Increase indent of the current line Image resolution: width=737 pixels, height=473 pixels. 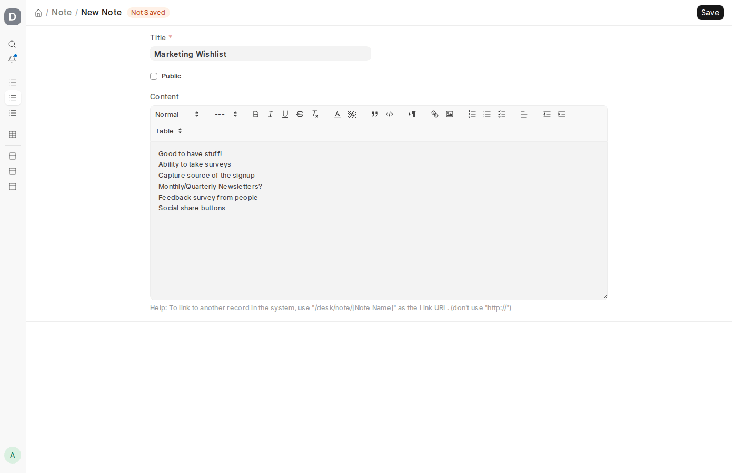[562, 114]
